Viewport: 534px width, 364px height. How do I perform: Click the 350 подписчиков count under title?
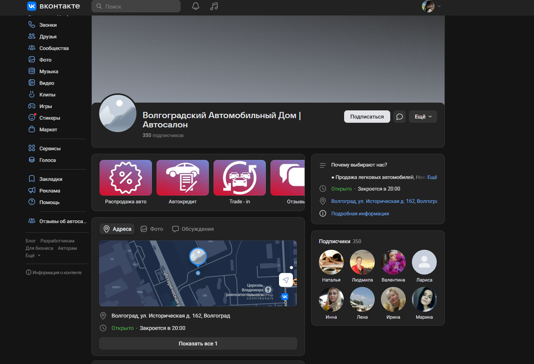(163, 135)
